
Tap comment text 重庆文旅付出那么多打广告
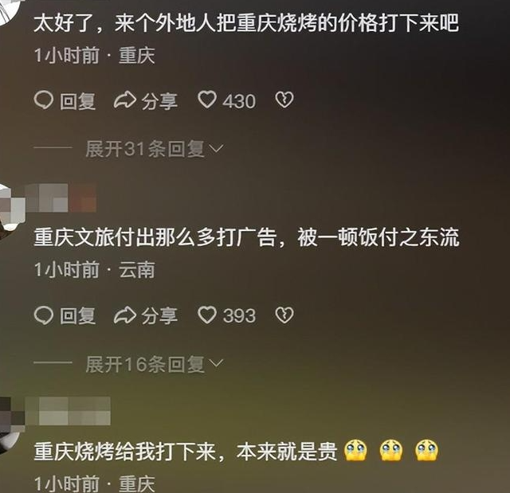[x=155, y=237]
